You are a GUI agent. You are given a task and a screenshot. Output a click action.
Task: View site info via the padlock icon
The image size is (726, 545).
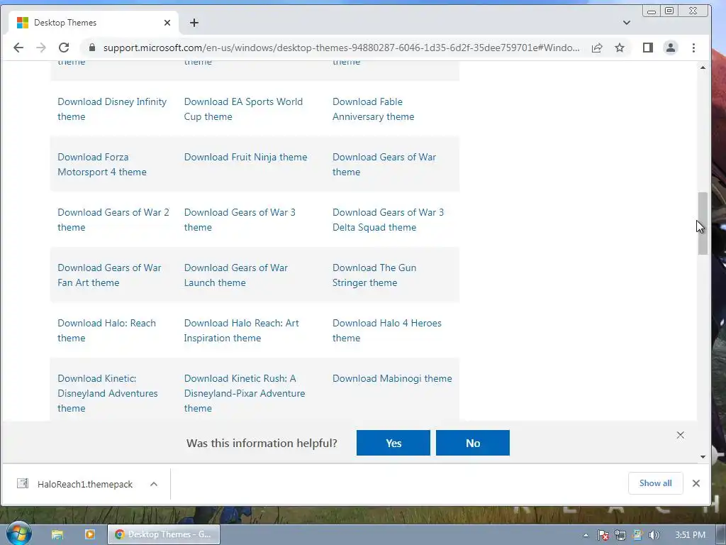tap(91, 48)
